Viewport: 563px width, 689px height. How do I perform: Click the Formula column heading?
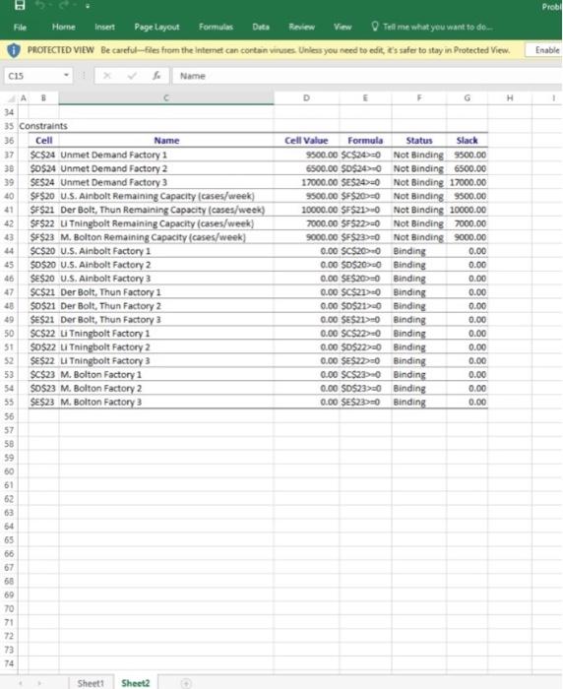tap(365, 141)
